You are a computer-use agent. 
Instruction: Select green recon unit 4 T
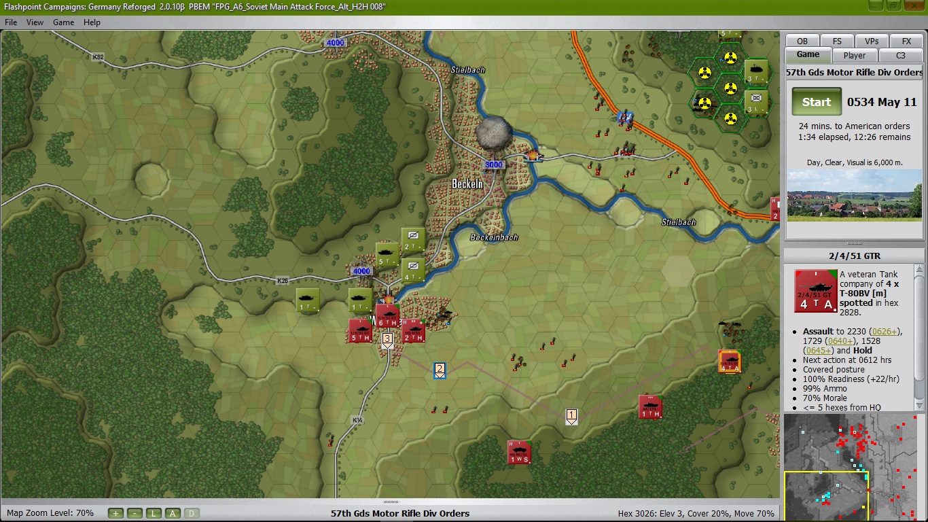[413, 270]
